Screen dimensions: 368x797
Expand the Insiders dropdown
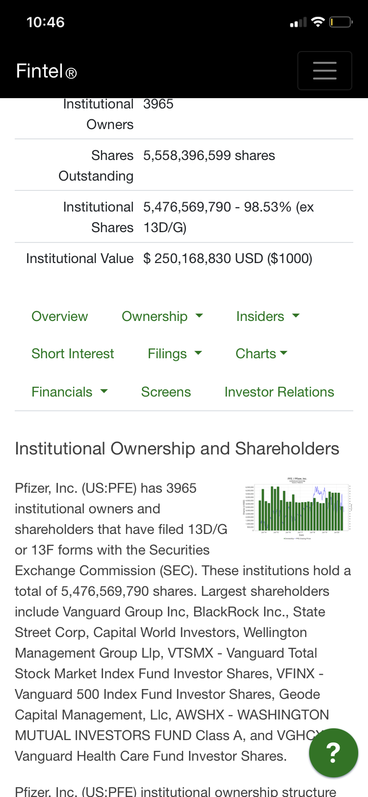(267, 317)
